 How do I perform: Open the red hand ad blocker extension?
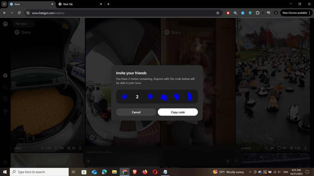point(228,13)
